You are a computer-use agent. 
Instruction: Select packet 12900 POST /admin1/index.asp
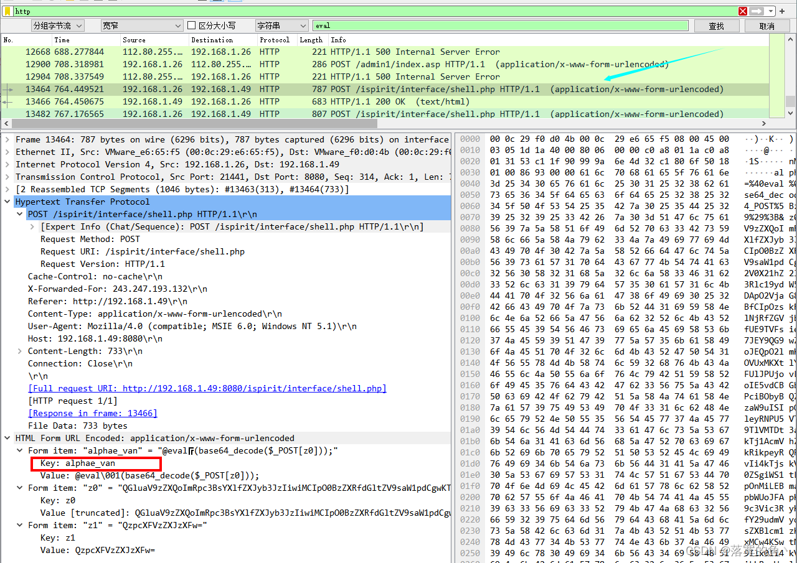click(385, 64)
